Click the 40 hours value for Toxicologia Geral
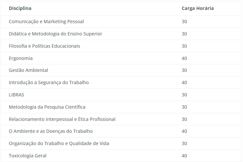The height and width of the screenshot is (162, 243). (184, 156)
